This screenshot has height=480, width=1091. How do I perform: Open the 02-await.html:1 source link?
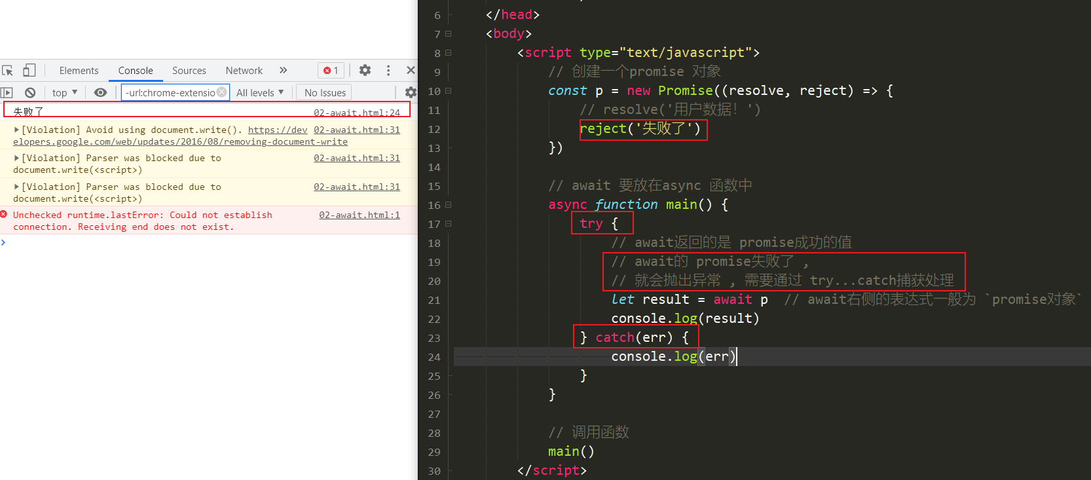[x=360, y=215]
